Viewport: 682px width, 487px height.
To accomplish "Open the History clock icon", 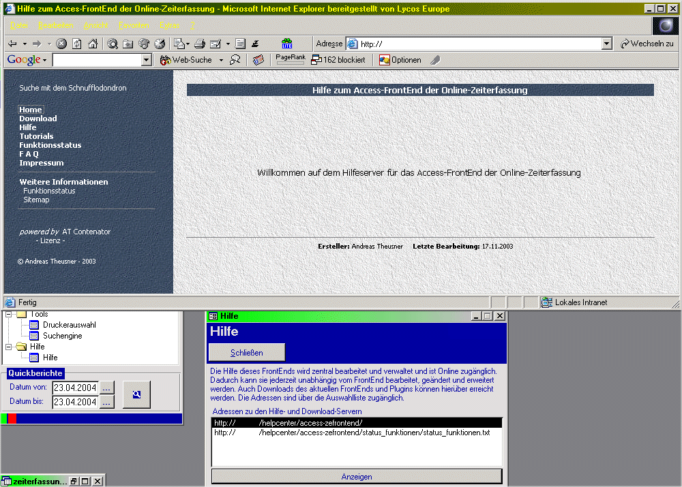I will (160, 44).
